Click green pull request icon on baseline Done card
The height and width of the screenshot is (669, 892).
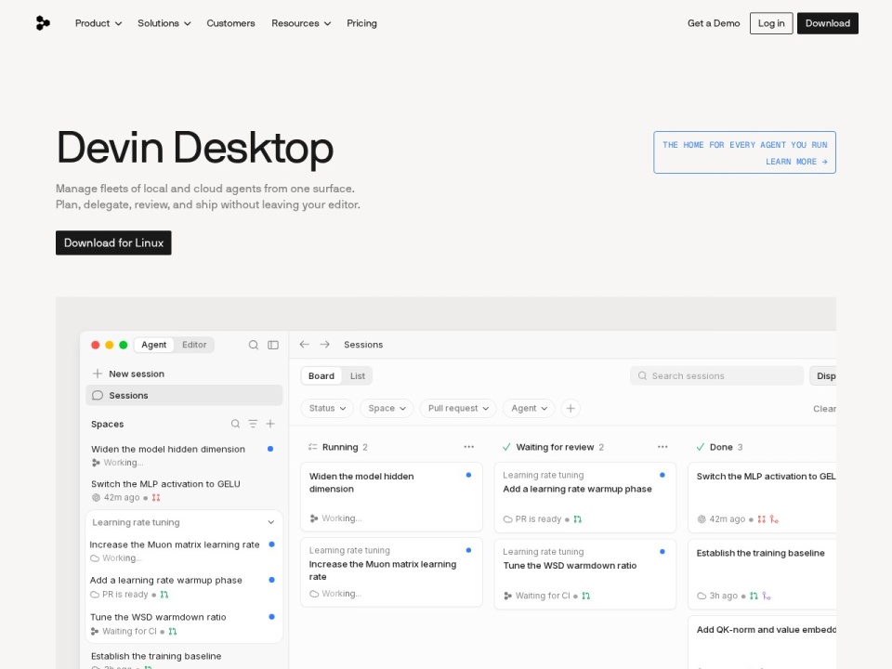click(754, 597)
